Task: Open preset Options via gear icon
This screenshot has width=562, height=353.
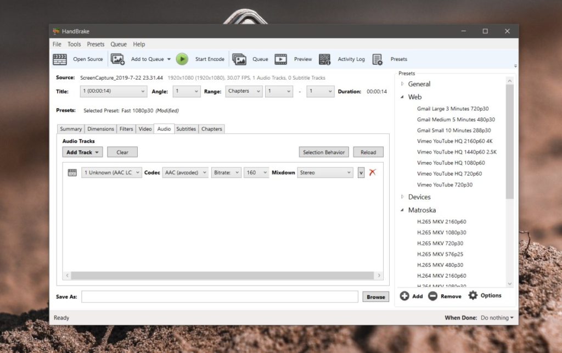Action: [x=473, y=296]
